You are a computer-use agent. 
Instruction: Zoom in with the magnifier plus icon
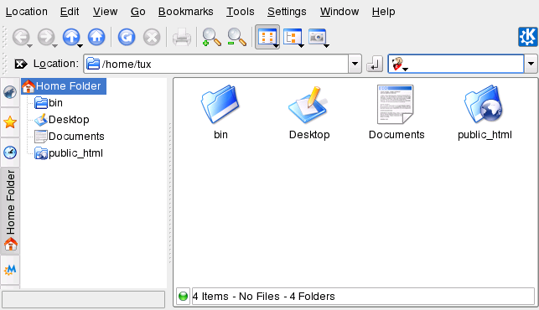[x=211, y=37]
